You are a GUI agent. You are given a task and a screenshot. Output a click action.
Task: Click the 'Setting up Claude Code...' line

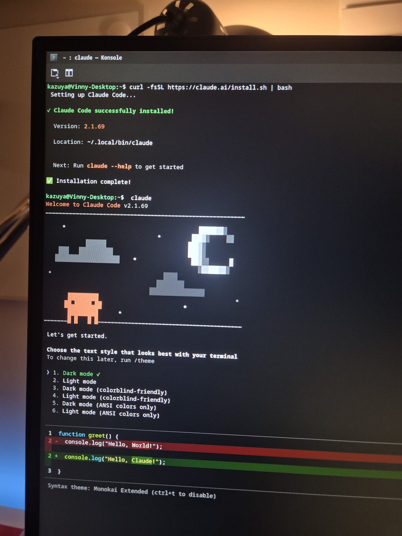tap(93, 95)
